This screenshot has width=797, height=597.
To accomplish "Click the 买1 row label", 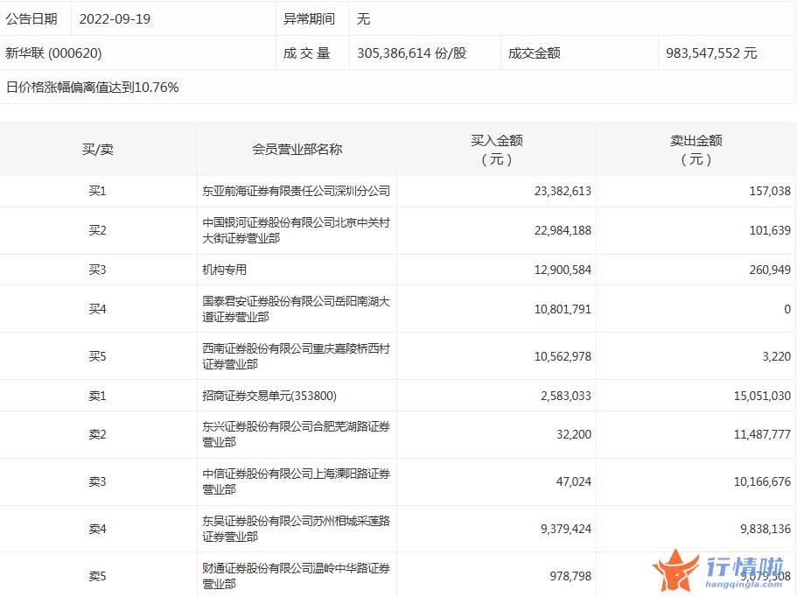I will coord(98,191).
